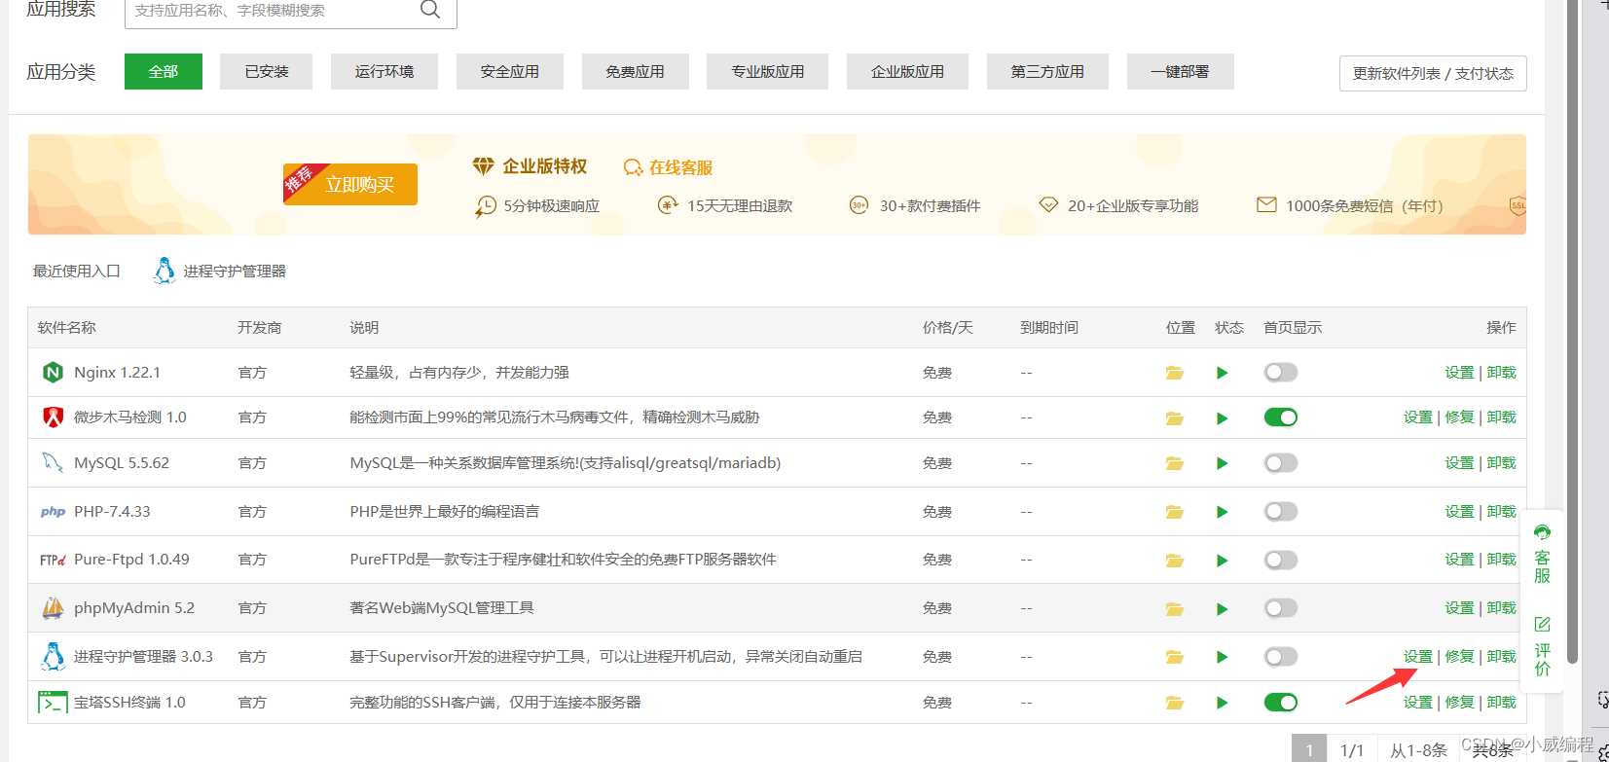Select the 免费应用 category tab
The width and height of the screenshot is (1609, 762).
pyautogui.click(x=636, y=71)
